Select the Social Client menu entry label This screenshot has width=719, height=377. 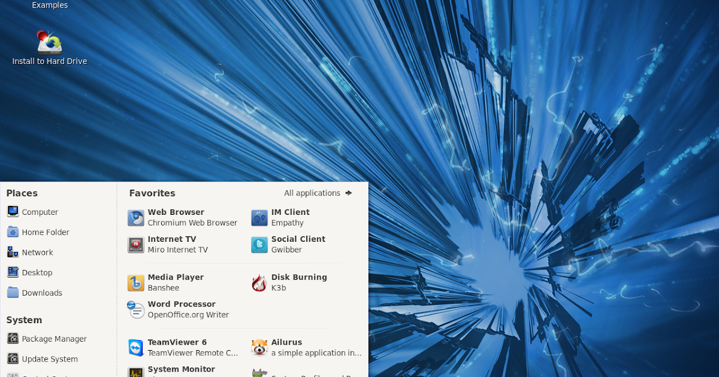pos(298,239)
